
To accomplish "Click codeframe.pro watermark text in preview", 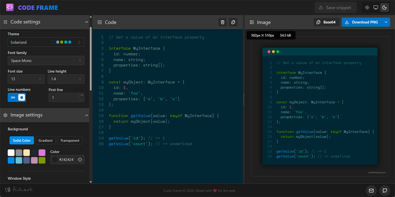I will pyautogui.click(x=377, y=172).
